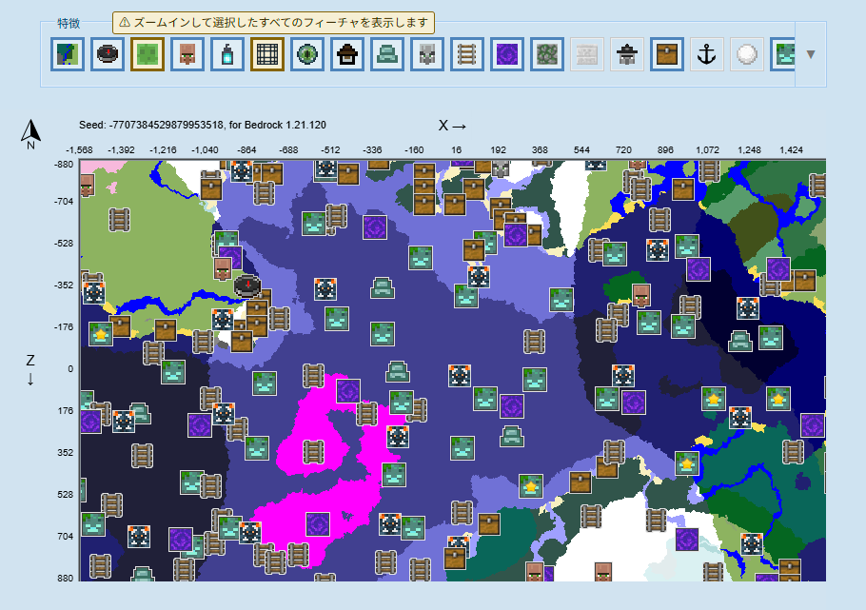Screen dimensions: 866x610
Task: Click the spawn compass marker on the map
Action: 246,285
